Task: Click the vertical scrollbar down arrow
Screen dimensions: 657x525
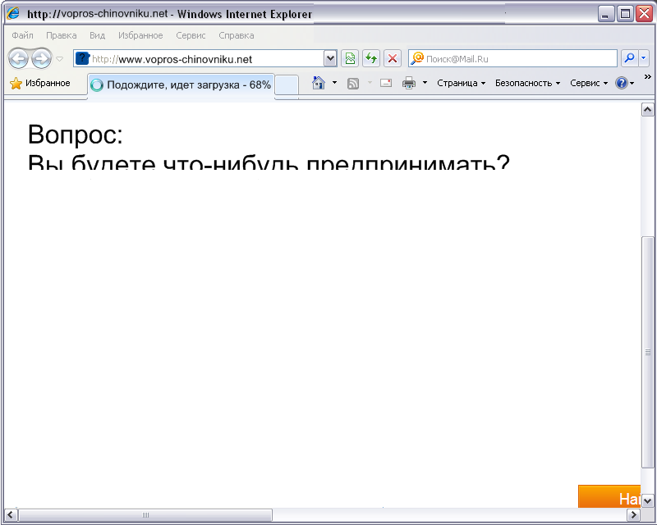Action: pos(647,500)
